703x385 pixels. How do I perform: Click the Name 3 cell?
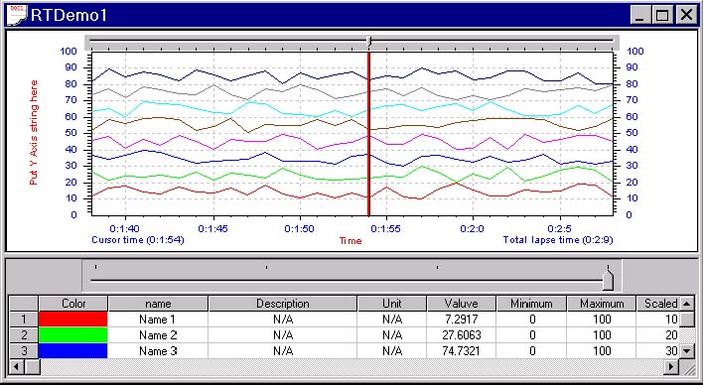point(158,350)
